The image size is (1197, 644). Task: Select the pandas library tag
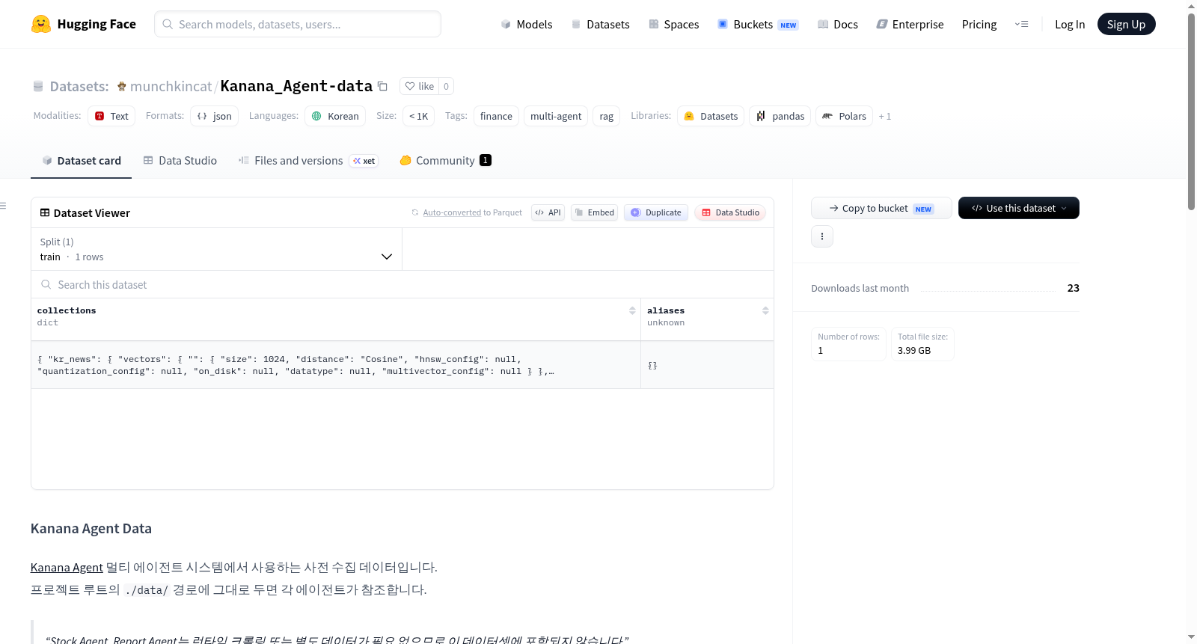click(x=780, y=116)
